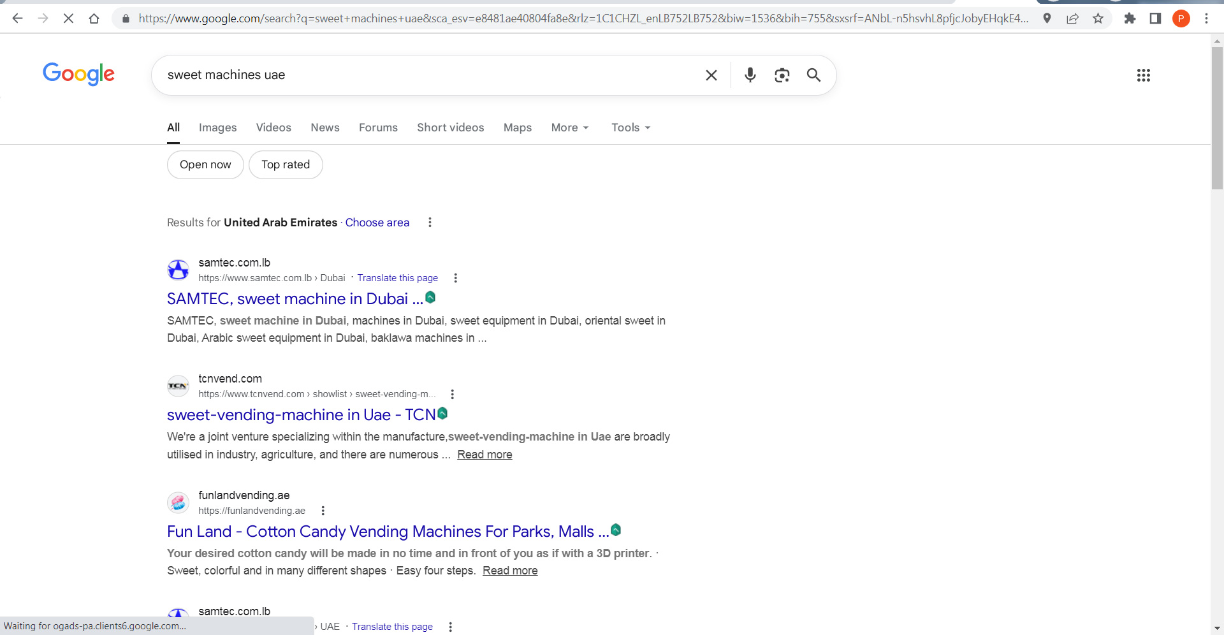Select the All results tab
Image resolution: width=1224 pixels, height=635 pixels.
pos(173,128)
